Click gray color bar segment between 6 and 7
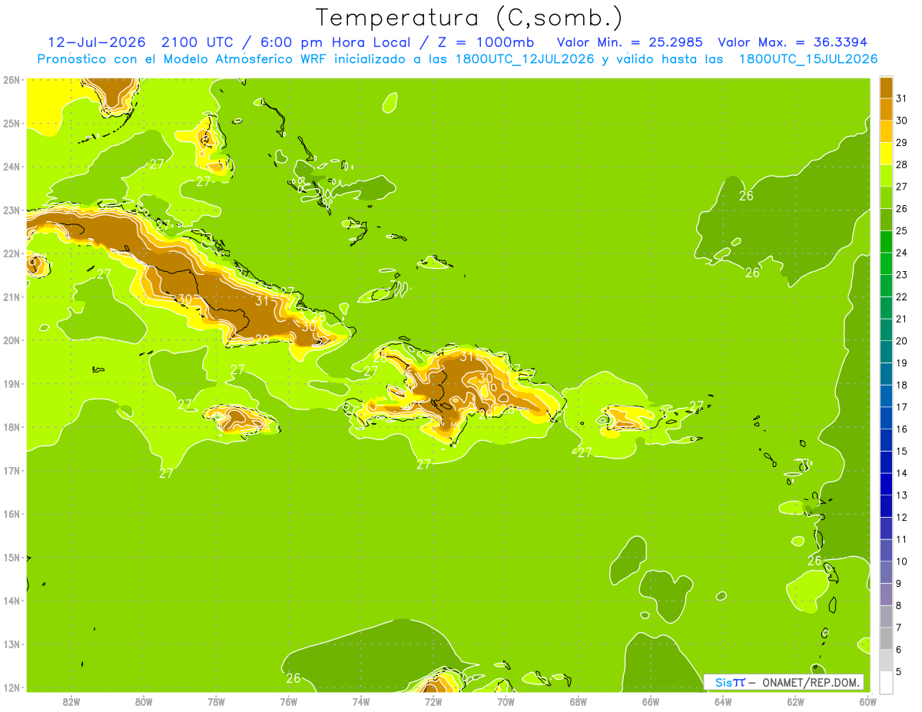 click(x=886, y=638)
